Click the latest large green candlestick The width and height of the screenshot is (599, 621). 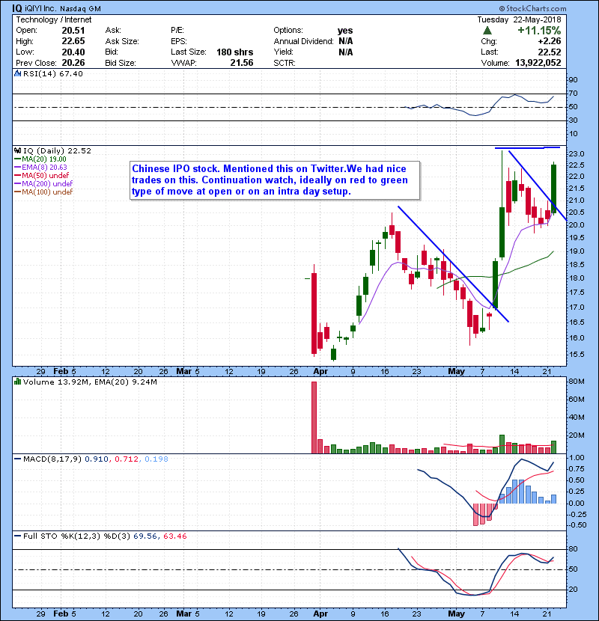coord(554,189)
